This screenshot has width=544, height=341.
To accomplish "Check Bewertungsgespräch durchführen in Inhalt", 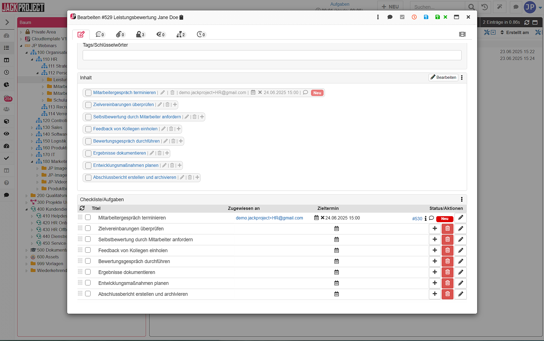I will 88,141.
